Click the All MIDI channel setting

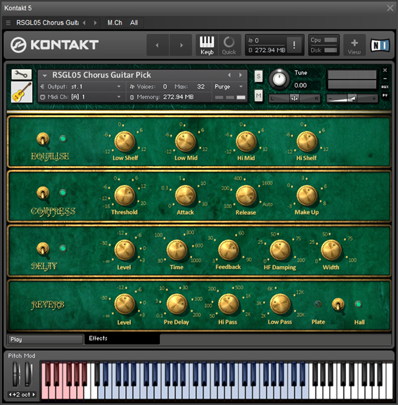point(134,22)
